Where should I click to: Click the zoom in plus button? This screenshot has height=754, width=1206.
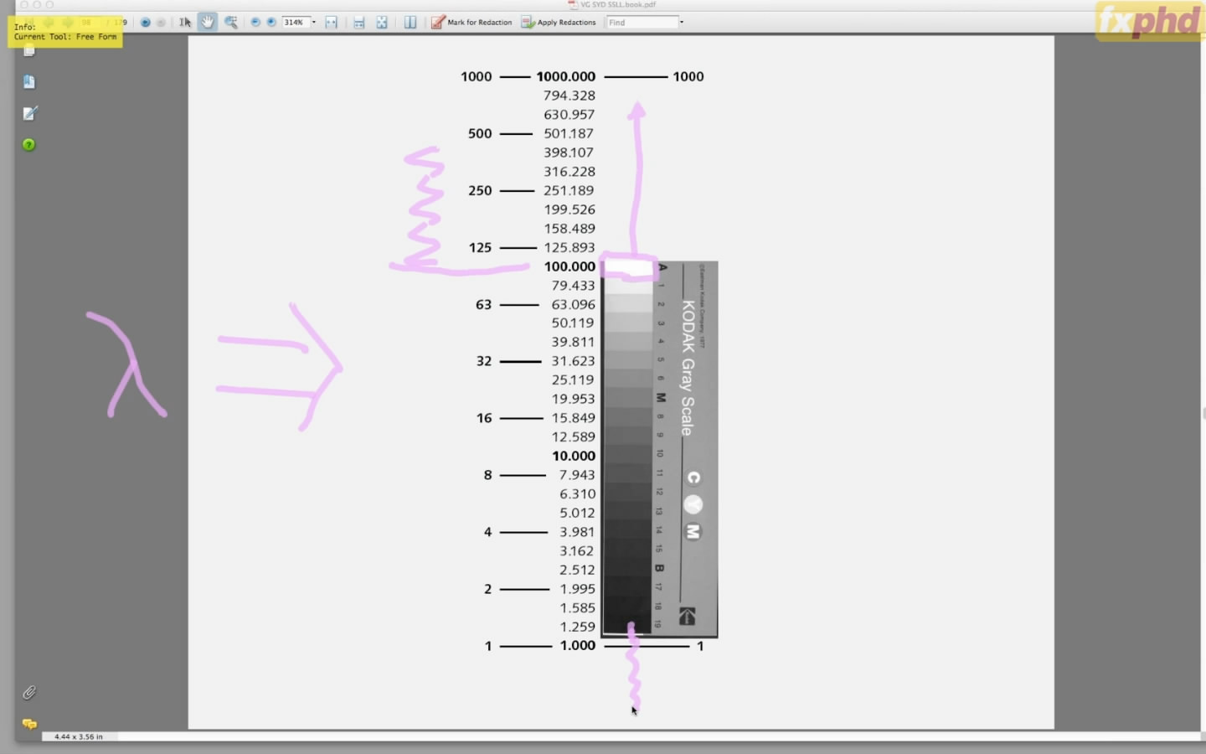coord(271,22)
